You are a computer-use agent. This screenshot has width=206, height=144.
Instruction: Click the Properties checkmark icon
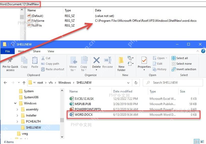(x=144, y=60)
